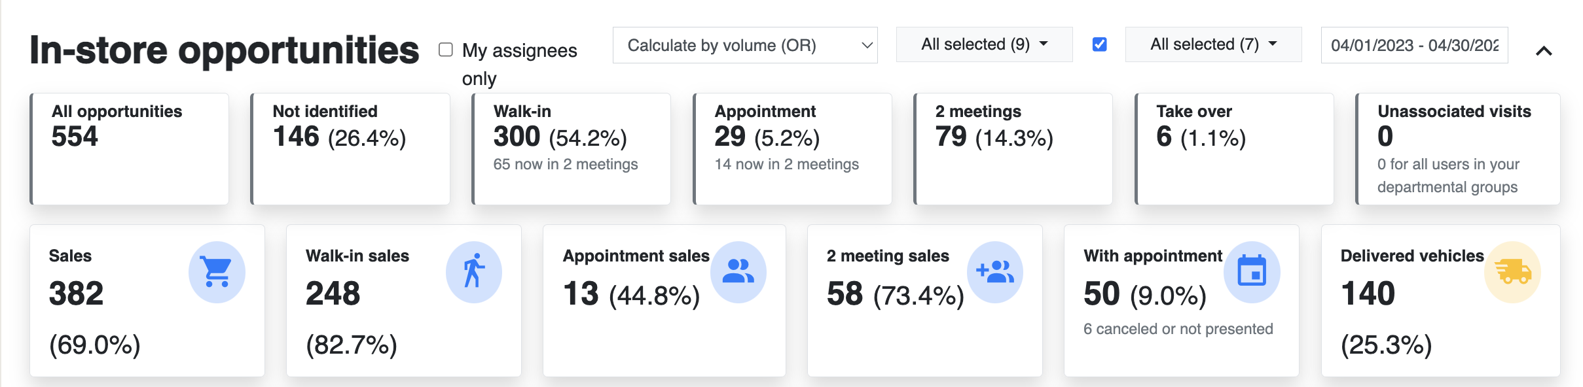Screen dimensions: 1583x387
Task: Select the 2 meetings card
Action: tap(1013, 149)
